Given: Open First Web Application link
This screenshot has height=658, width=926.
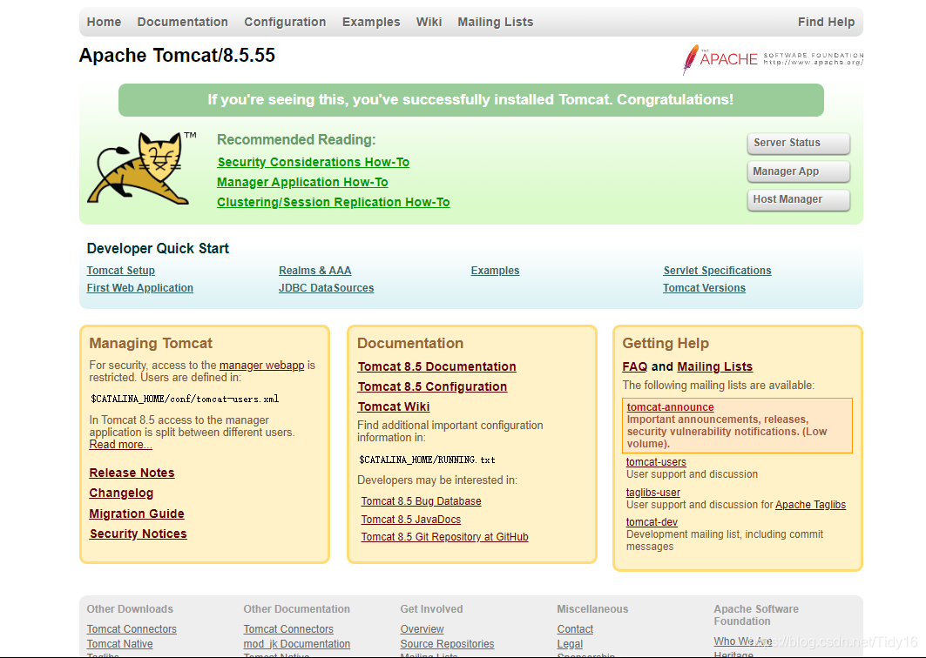Looking at the screenshot, I should coord(140,288).
